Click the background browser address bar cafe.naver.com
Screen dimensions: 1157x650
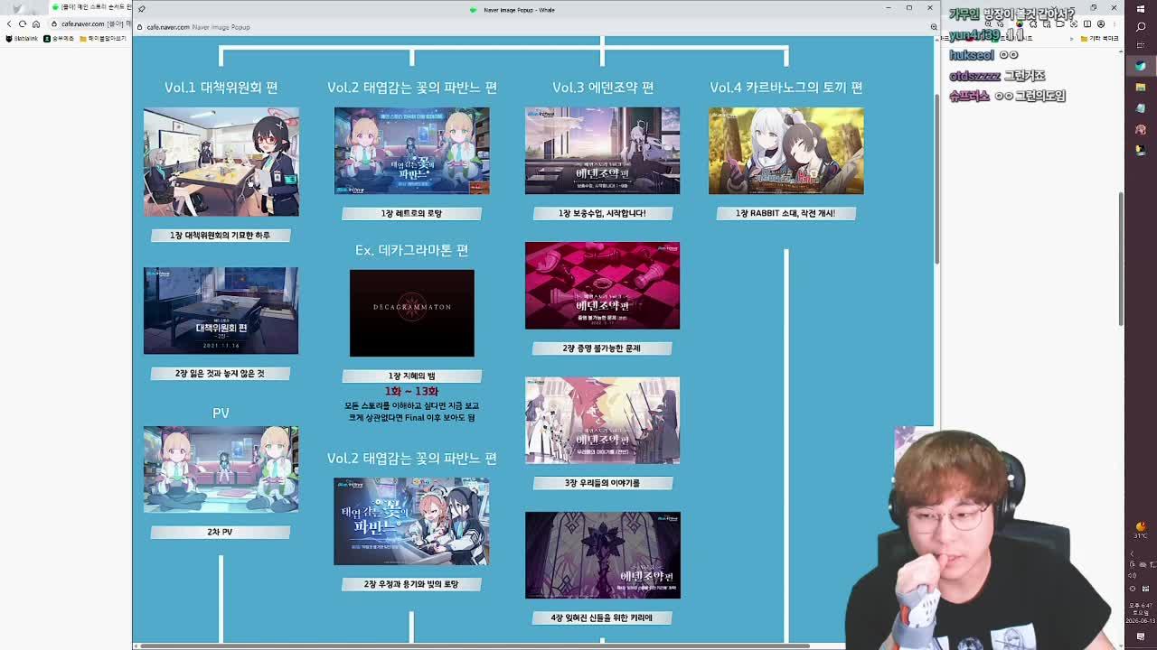click(x=90, y=23)
